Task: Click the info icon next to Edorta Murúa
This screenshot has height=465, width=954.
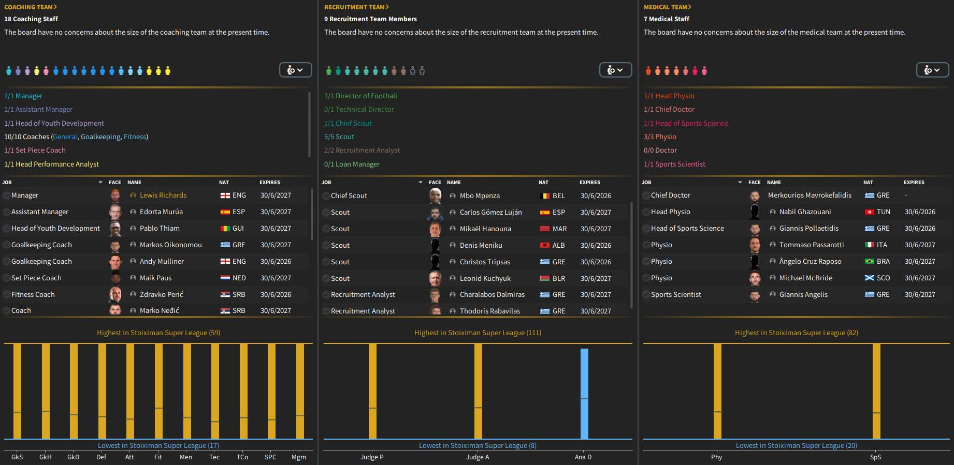Action: pyautogui.click(x=133, y=212)
